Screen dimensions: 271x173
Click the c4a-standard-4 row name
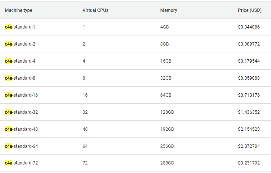[20, 61]
